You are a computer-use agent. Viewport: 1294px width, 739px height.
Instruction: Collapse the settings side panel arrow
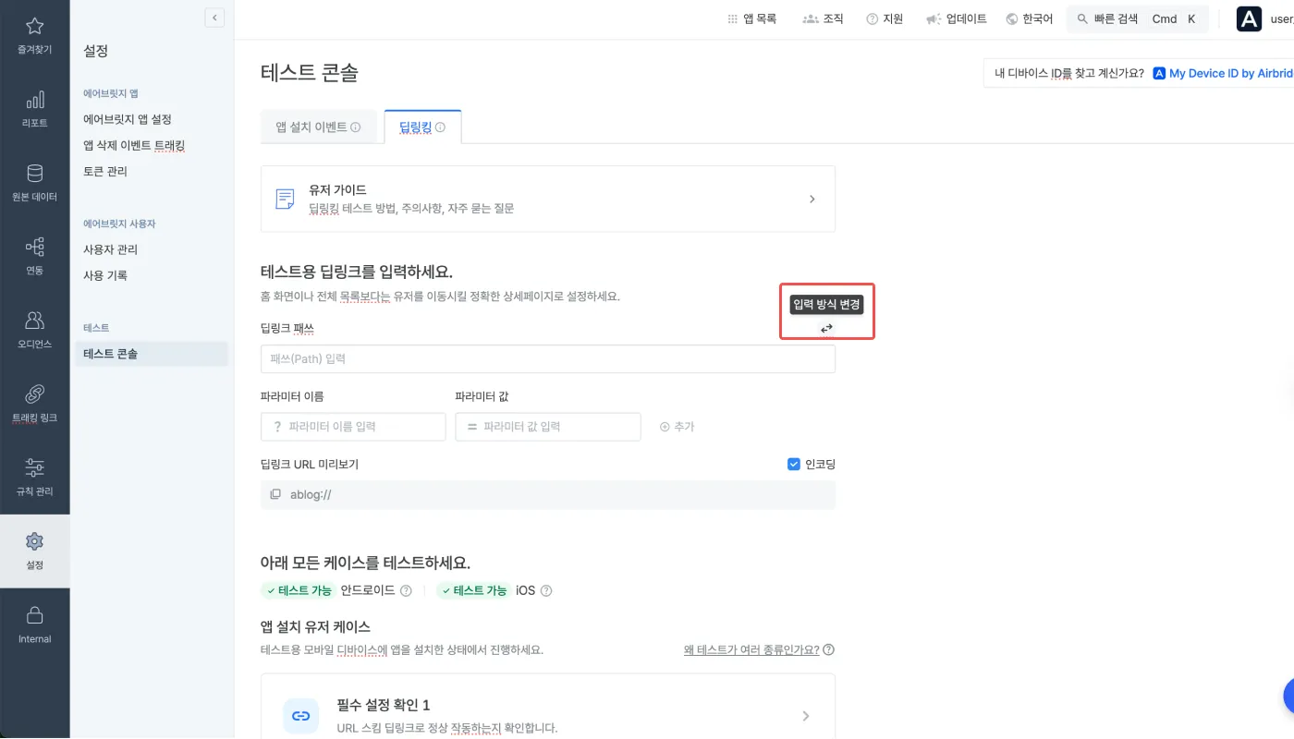(x=214, y=18)
